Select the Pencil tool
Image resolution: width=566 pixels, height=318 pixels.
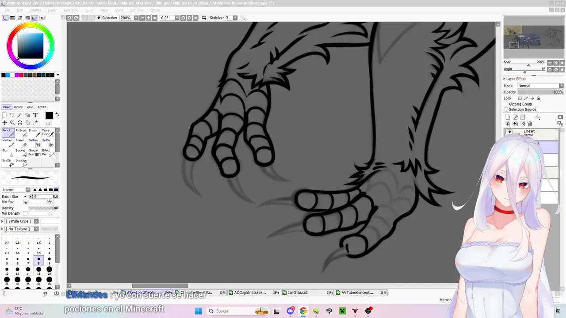coord(8,133)
